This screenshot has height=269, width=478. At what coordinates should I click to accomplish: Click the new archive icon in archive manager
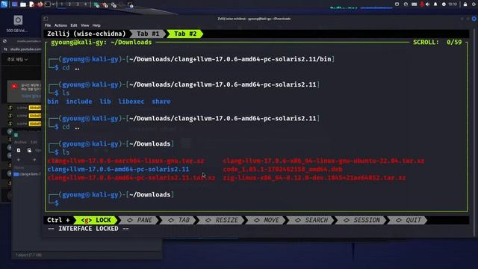(x=19, y=150)
